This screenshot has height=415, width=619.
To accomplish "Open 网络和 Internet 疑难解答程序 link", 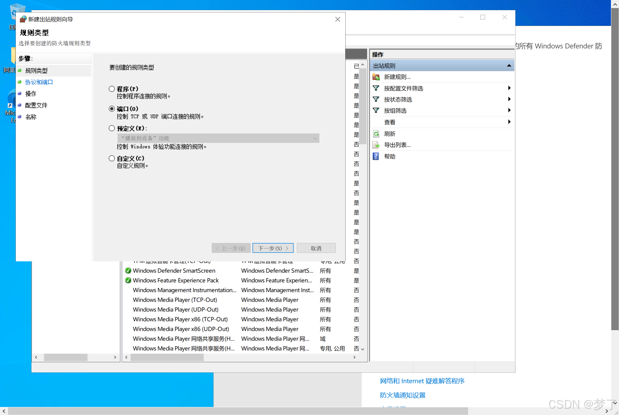I will tap(422, 381).
